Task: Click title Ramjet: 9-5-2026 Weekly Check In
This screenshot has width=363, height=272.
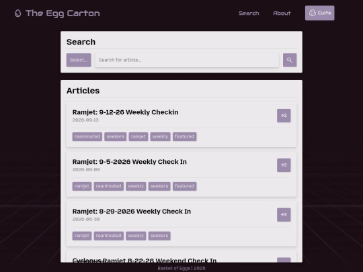Action: coord(130,162)
